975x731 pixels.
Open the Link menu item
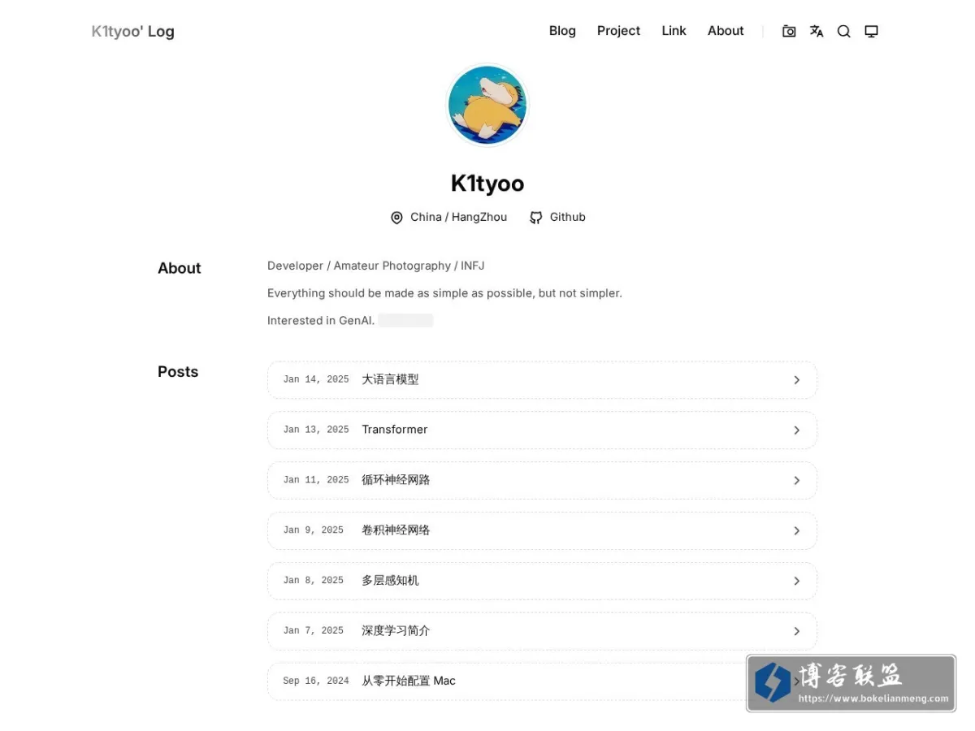click(x=674, y=31)
